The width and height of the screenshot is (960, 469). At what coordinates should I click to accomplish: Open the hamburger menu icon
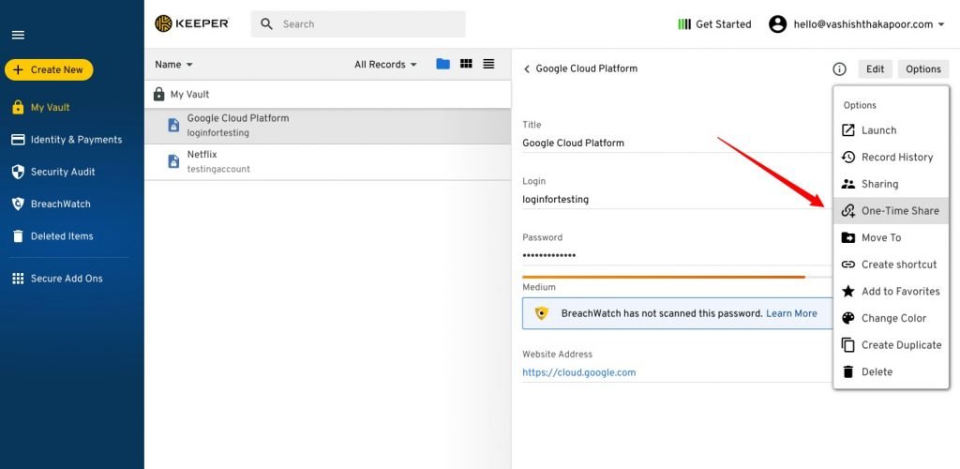pyautogui.click(x=18, y=35)
